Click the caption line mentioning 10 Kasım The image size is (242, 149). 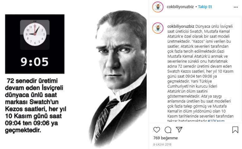[x=200, y=71]
